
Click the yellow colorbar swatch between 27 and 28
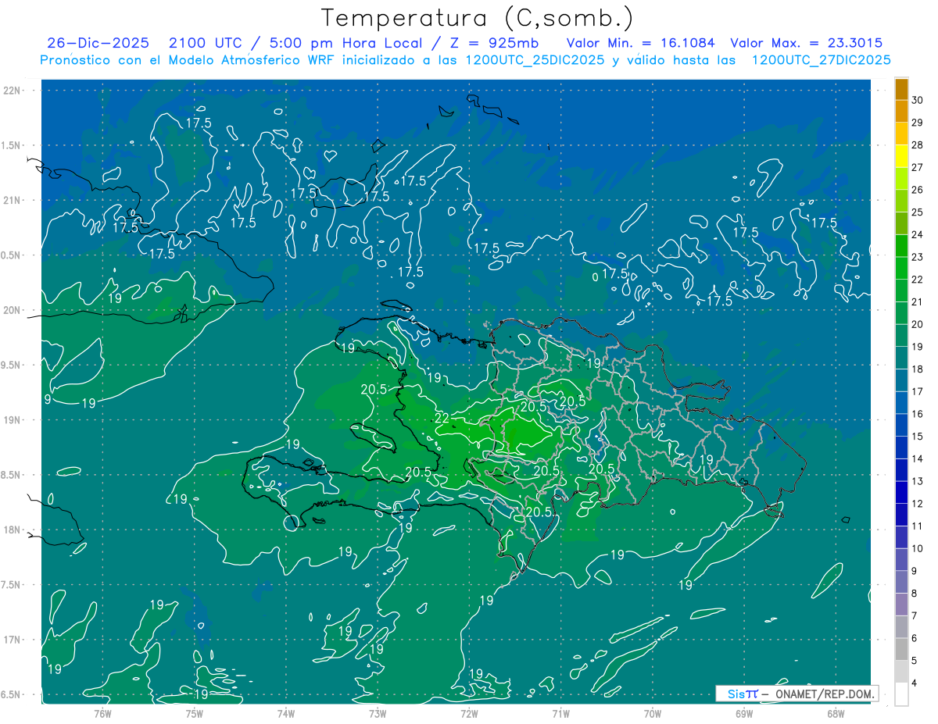[x=901, y=156]
